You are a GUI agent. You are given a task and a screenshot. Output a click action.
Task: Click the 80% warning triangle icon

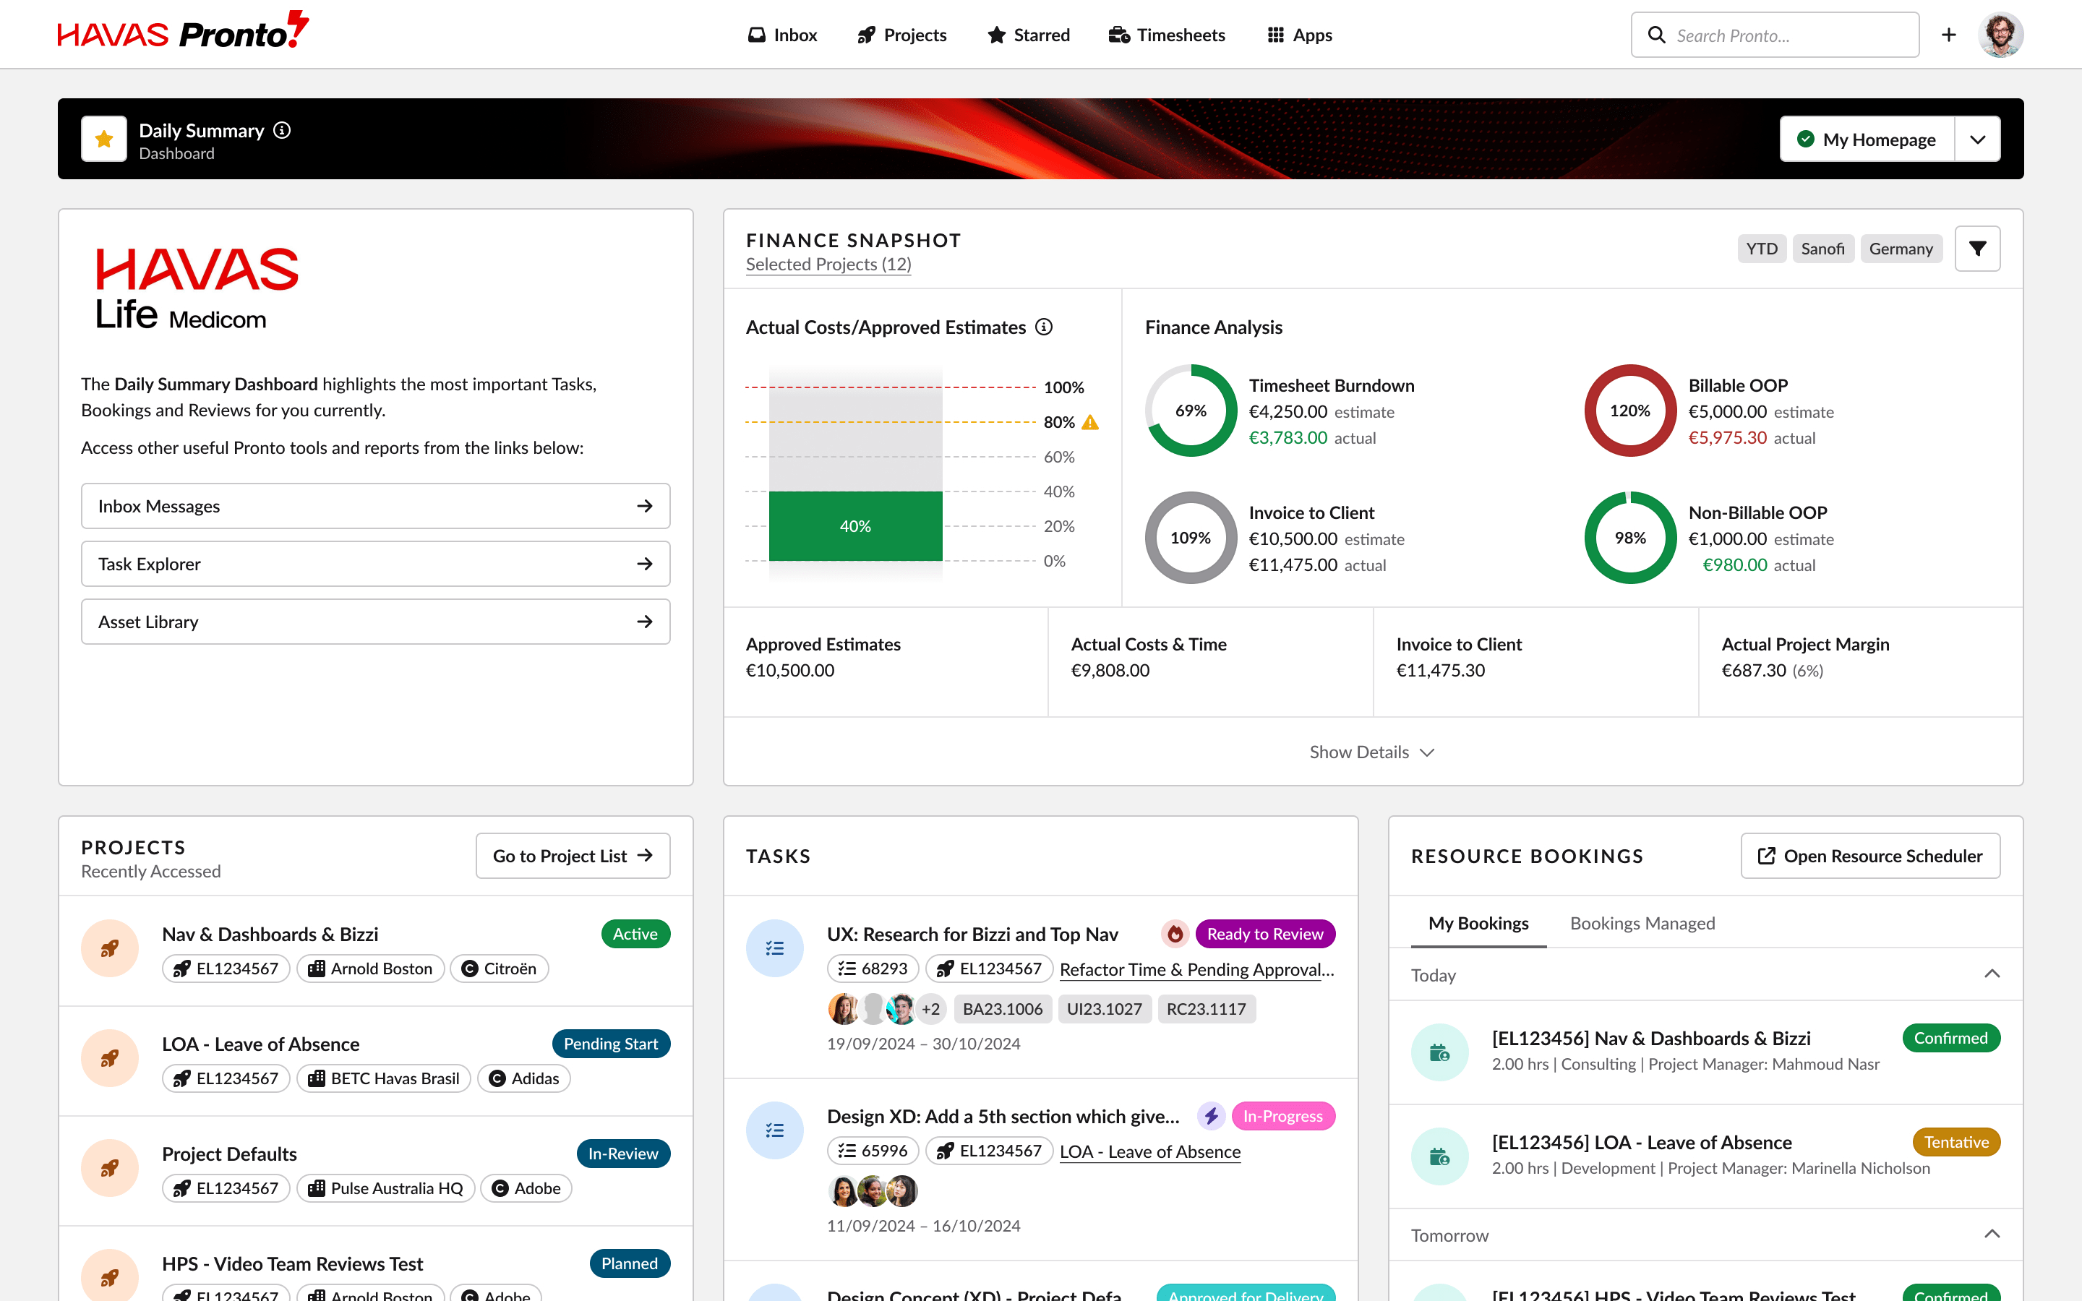1090,421
